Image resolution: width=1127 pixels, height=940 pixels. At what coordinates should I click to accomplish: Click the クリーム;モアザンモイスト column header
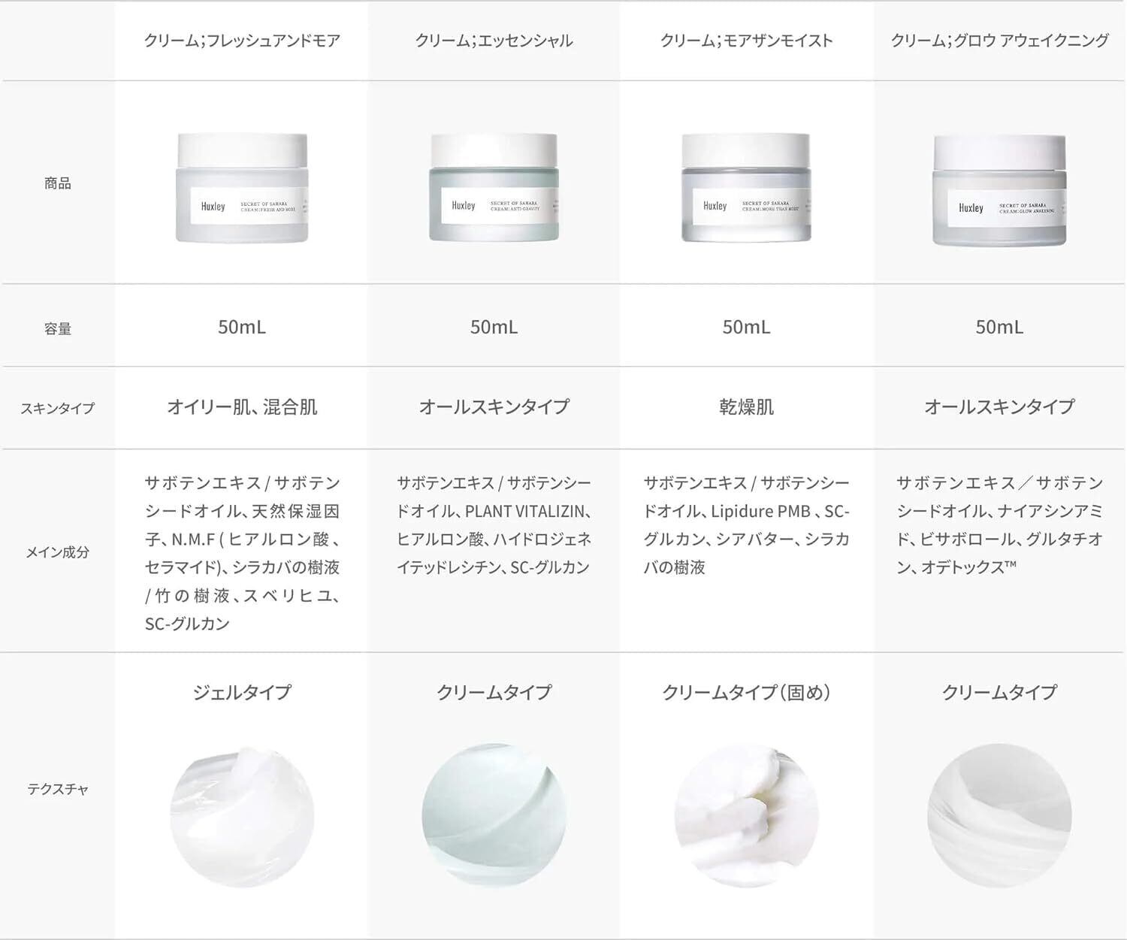tap(746, 41)
